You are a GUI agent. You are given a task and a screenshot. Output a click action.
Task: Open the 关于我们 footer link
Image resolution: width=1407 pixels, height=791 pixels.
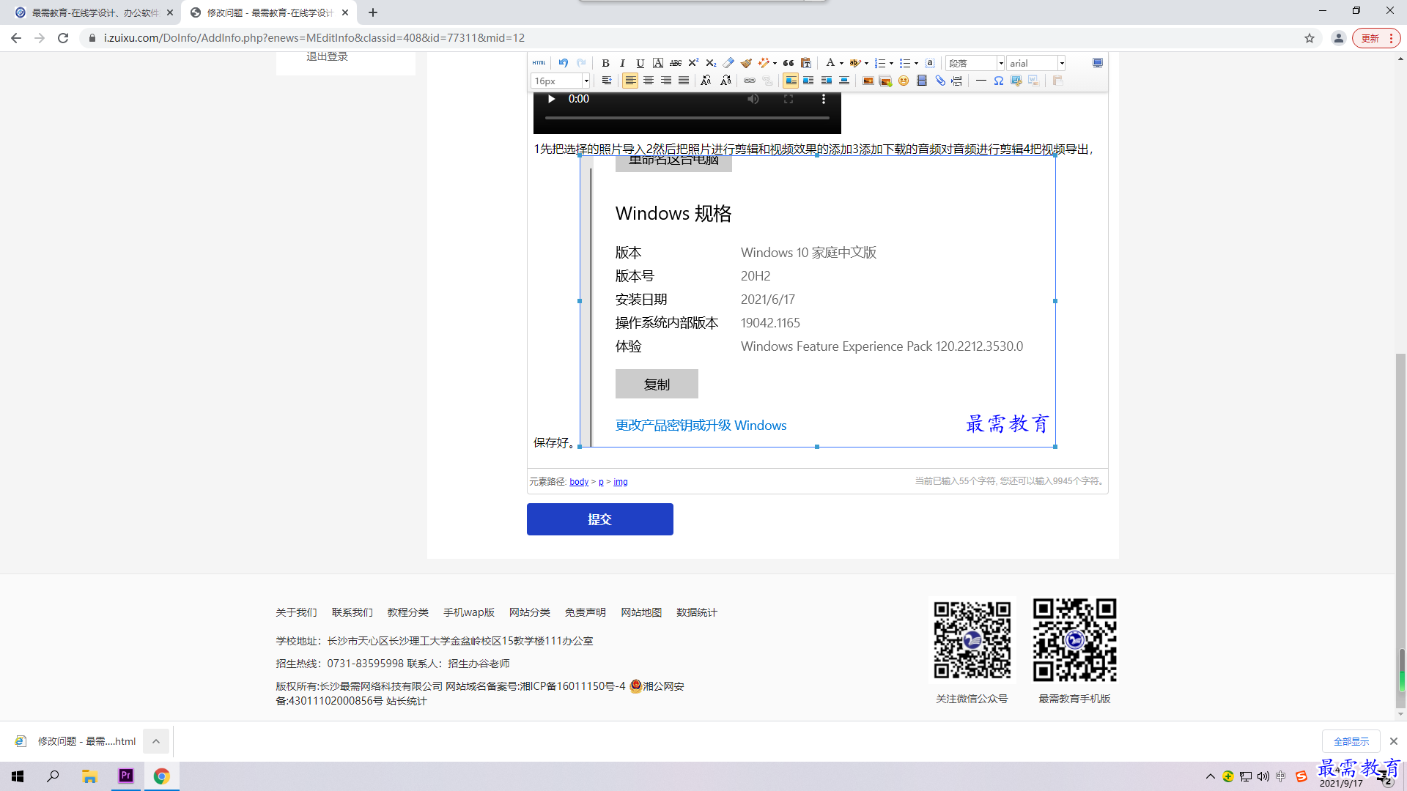(296, 612)
